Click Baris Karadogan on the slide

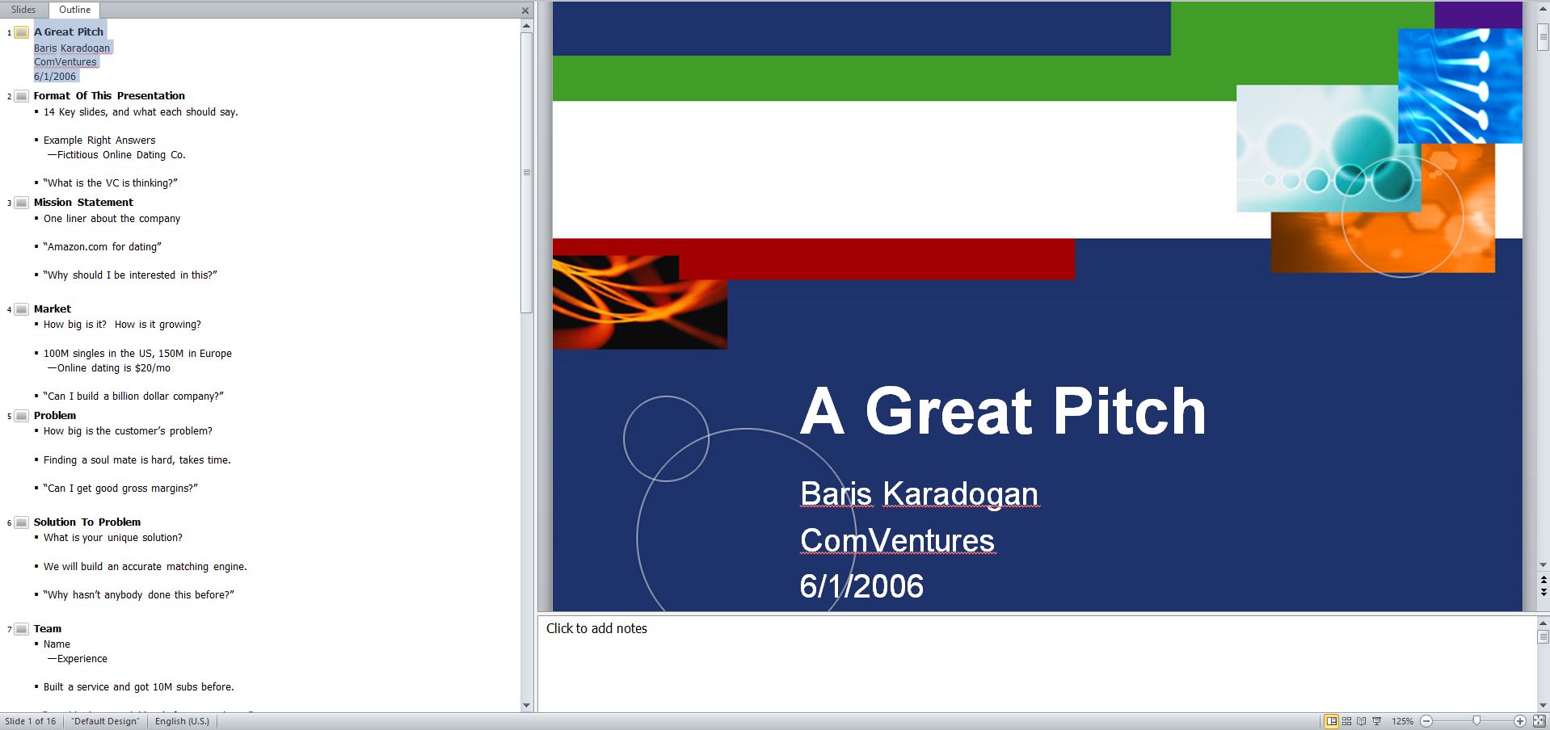coord(919,493)
